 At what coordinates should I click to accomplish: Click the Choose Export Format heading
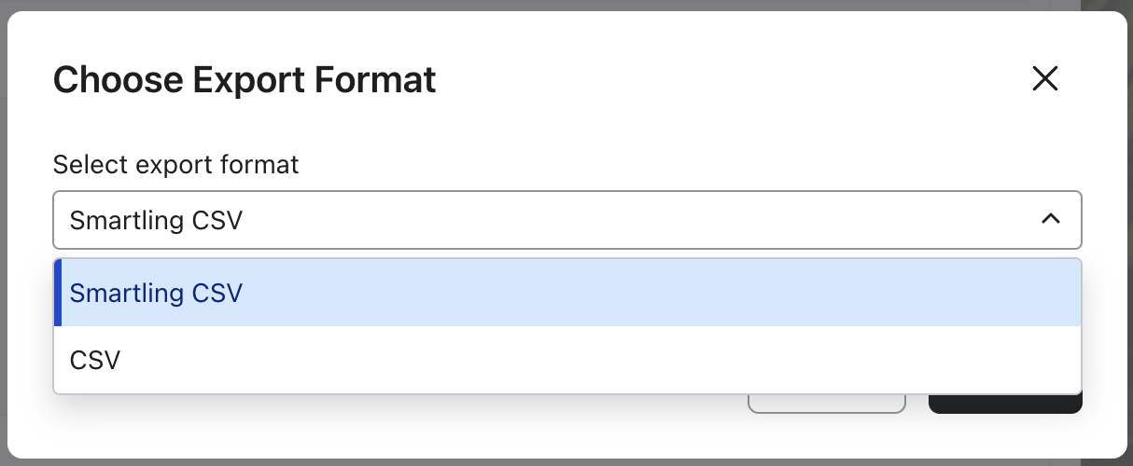pos(245,80)
